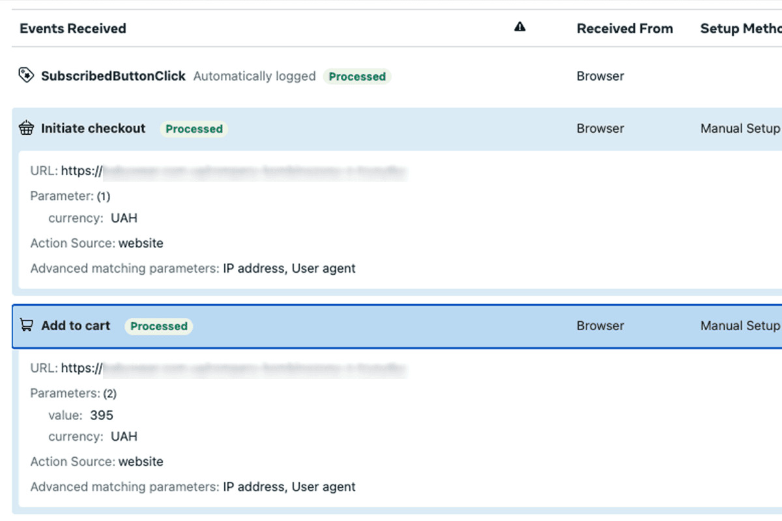Click the value 395 parameter
The height and width of the screenshot is (521, 782).
[x=102, y=415]
